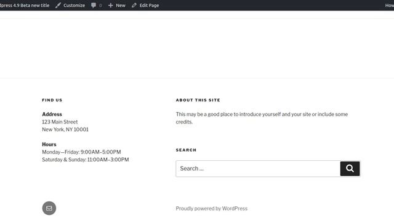Click the pencil icon beside Edit Page
This screenshot has width=394, height=221.
[x=134, y=6]
